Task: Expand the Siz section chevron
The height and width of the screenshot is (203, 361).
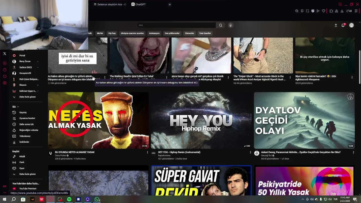Action: tap(18, 107)
